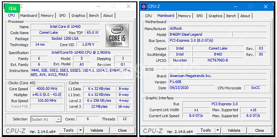Open Memory tab in right Mainboard window
The width and height of the screenshot is (277, 137).
pyautogui.click(x=184, y=16)
